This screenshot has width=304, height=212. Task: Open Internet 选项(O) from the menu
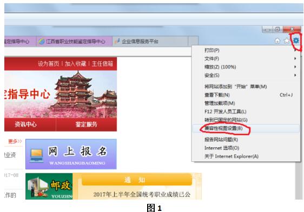click(x=246, y=148)
